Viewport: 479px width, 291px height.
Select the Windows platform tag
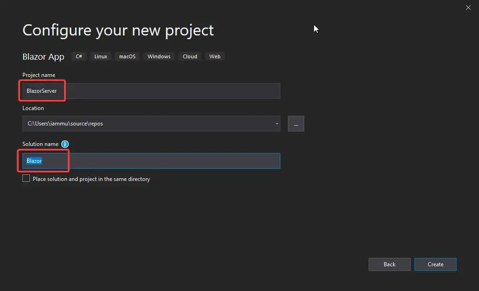click(159, 56)
